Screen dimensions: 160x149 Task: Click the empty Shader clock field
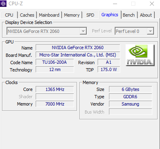(55, 97)
